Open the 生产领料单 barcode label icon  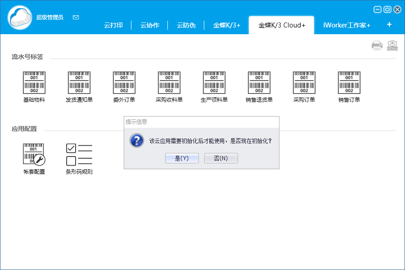click(x=214, y=83)
